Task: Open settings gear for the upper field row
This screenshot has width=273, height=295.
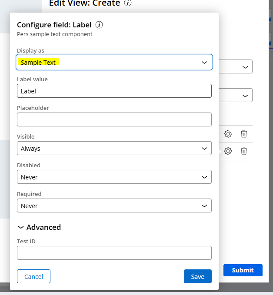Action: click(228, 134)
